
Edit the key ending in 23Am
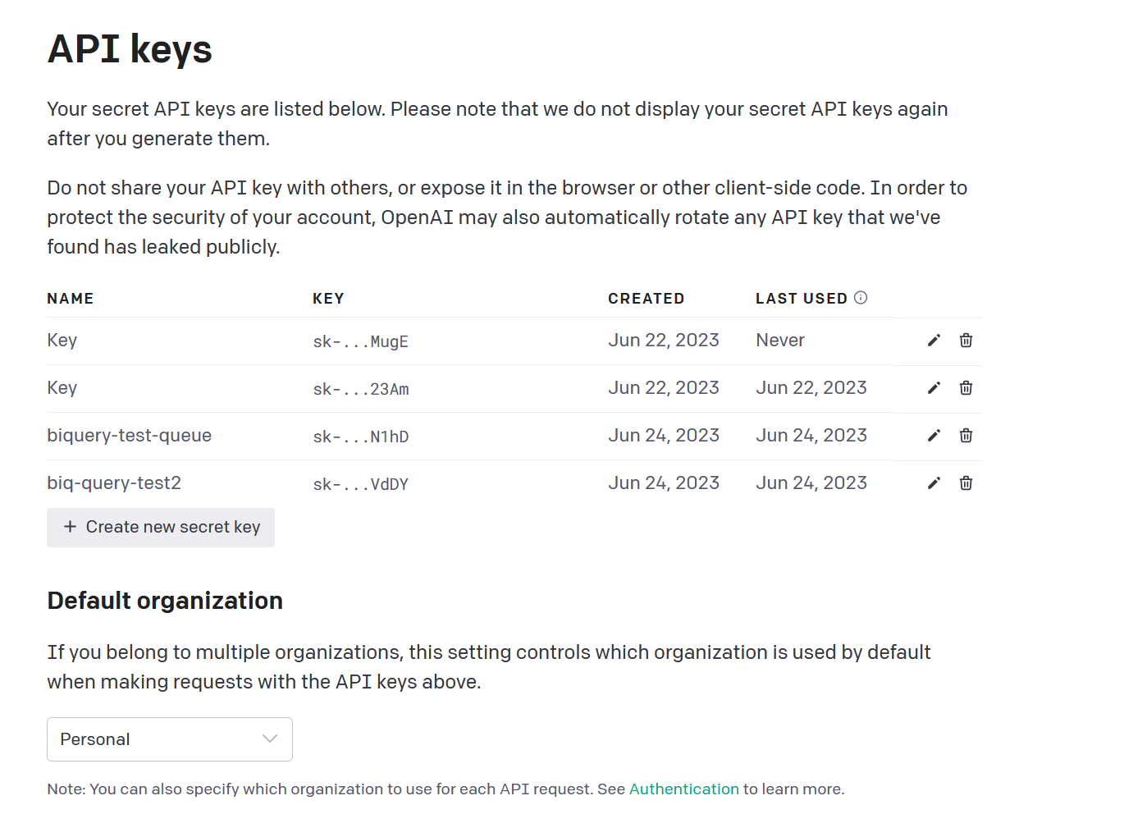(934, 388)
